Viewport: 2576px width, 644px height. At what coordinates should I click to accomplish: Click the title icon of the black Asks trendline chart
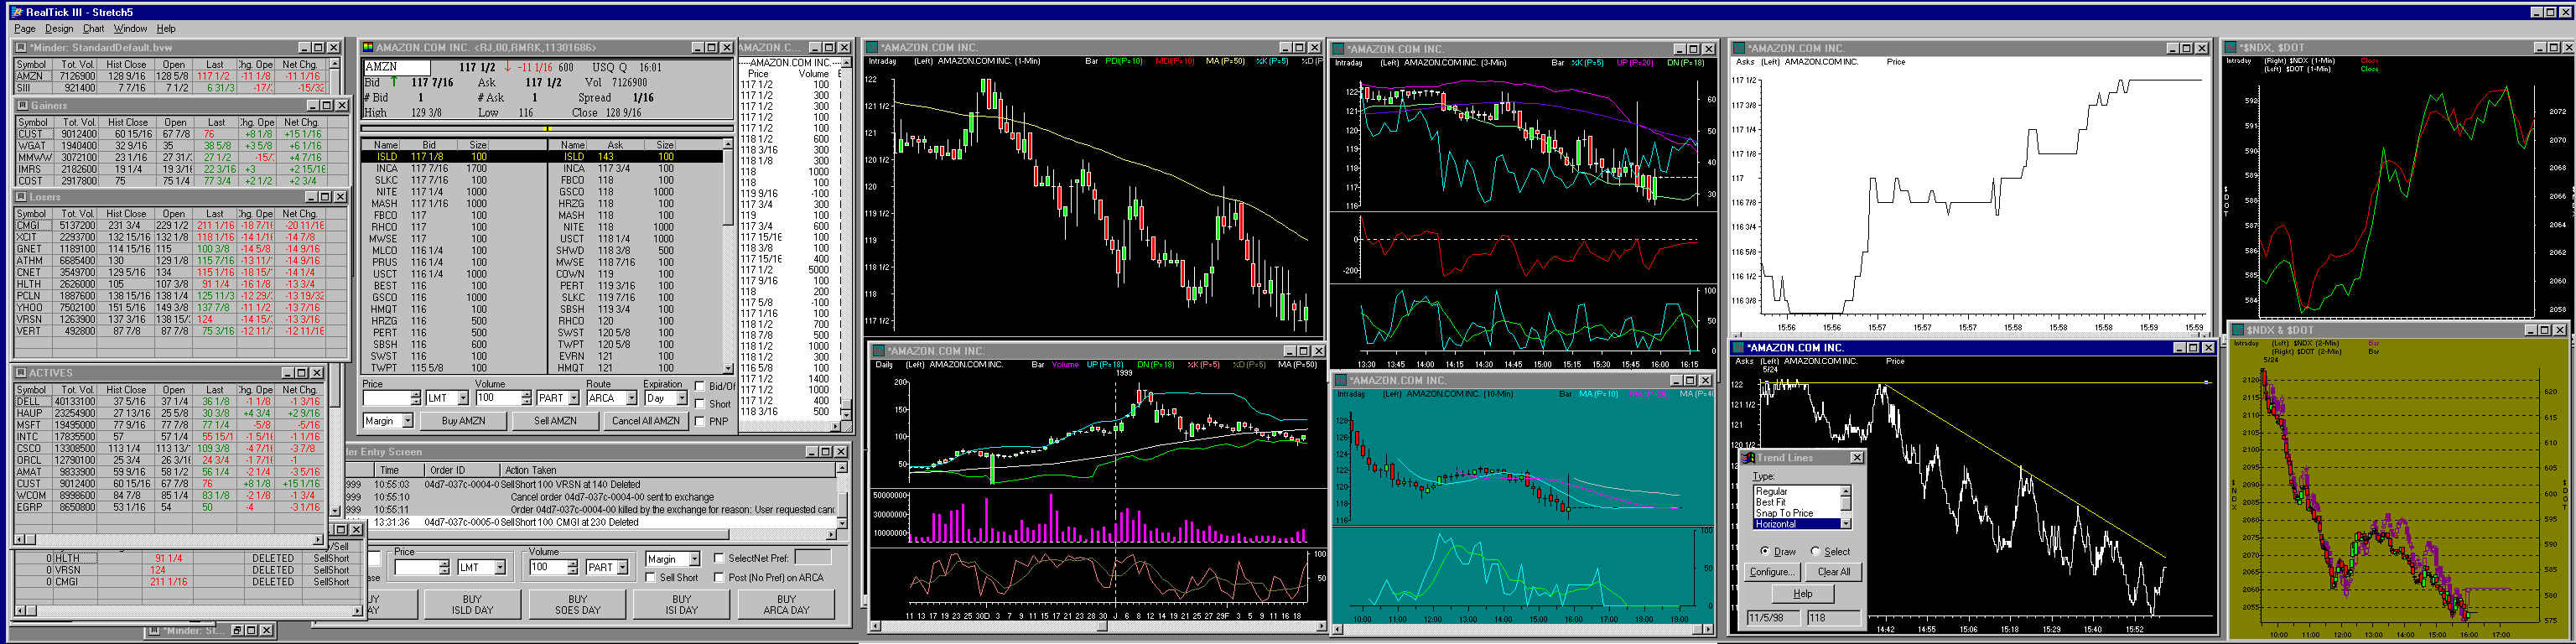(x=1740, y=348)
